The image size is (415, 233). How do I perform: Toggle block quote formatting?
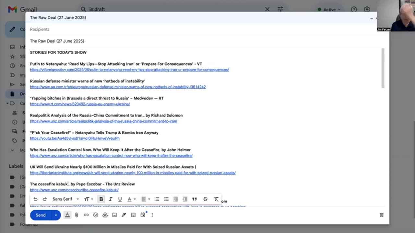195,199
